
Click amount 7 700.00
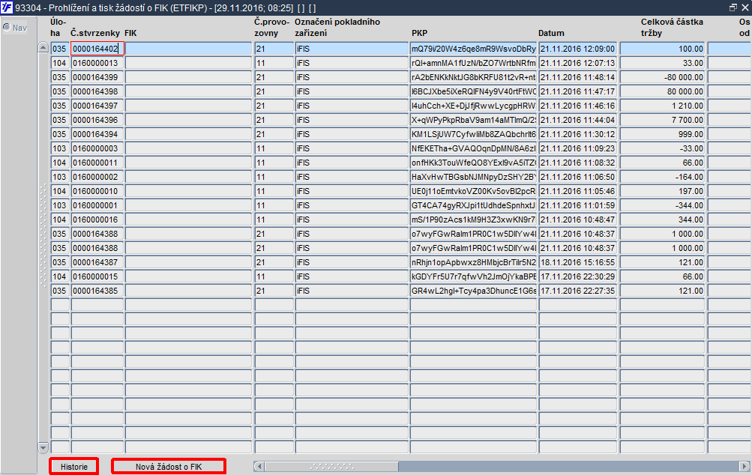pyautogui.click(x=662, y=120)
